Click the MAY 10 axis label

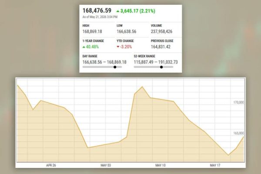[x=161, y=165]
